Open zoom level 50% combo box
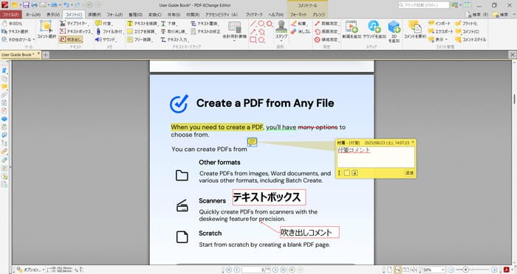 (434, 270)
